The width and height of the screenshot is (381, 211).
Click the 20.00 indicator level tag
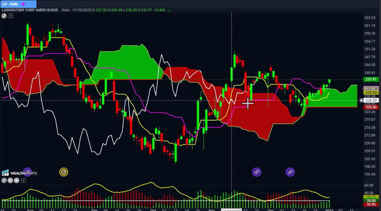pyautogui.click(x=371, y=201)
